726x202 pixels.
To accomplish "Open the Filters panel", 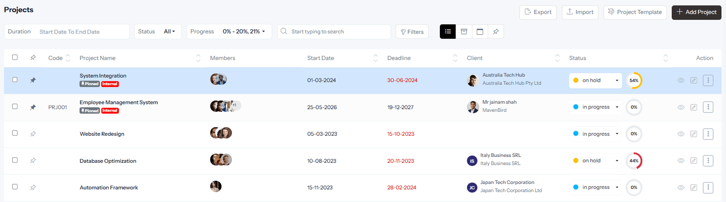I will (x=412, y=32).
